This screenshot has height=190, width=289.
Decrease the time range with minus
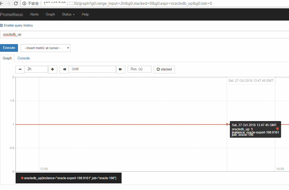(20, 69)
